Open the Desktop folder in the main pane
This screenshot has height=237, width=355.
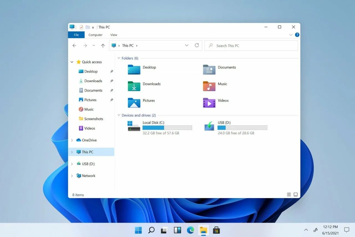(134, 69)
